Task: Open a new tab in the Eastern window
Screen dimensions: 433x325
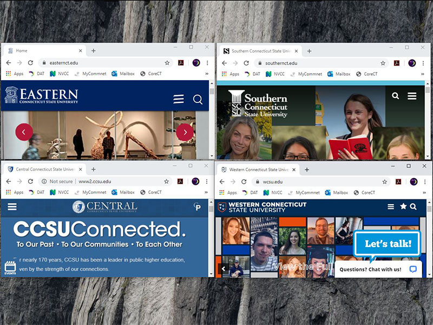Action: pyautogui.click(x=93, y=50)
